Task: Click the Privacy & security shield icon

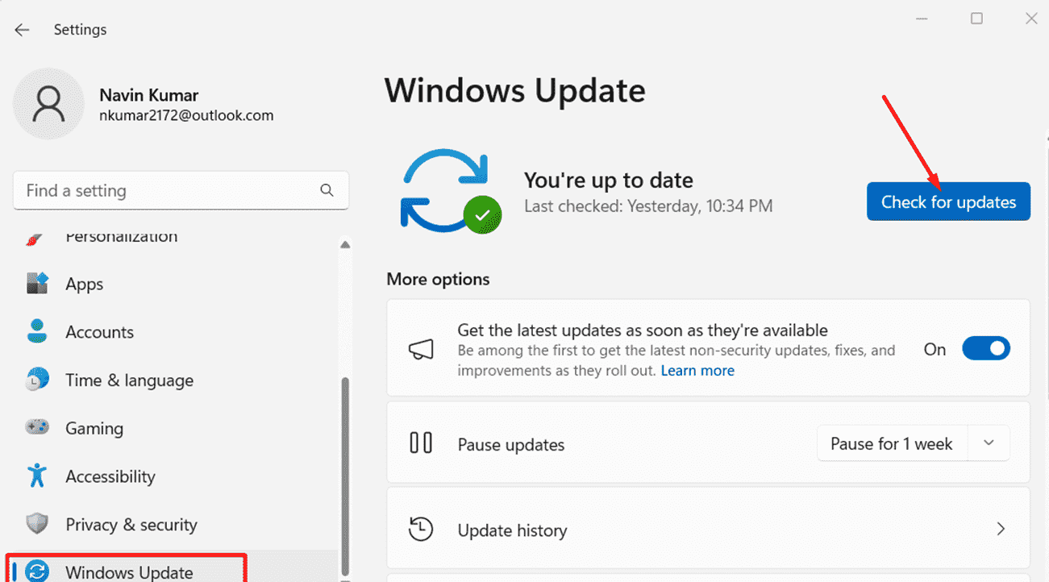Action: (37, 525)
